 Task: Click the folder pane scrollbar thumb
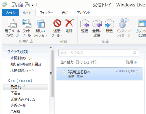click(x=51, y=73)
